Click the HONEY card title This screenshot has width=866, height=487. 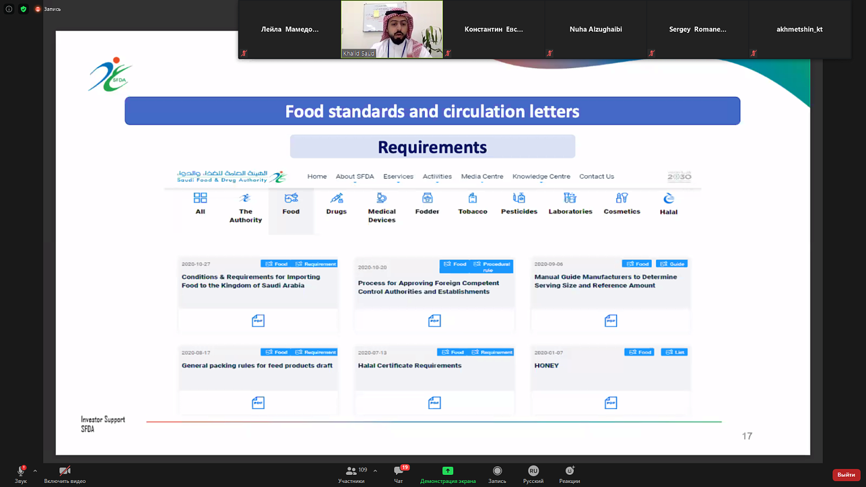click(547, 365)
